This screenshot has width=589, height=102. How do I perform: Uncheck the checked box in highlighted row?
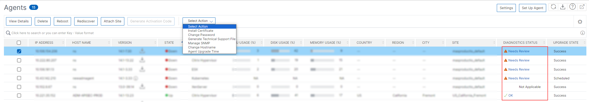click(x=19, y=51)
